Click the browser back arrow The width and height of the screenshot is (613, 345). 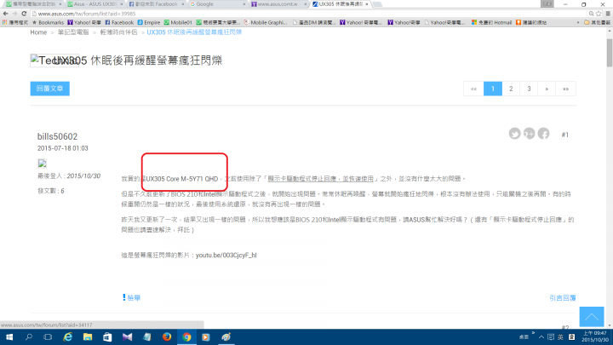[5, 14]
